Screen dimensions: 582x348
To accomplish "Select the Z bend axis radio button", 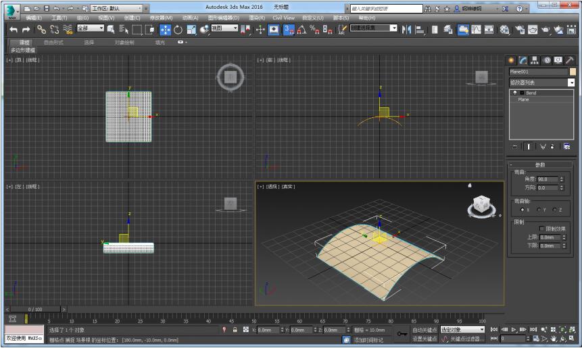I will (554, 210).
